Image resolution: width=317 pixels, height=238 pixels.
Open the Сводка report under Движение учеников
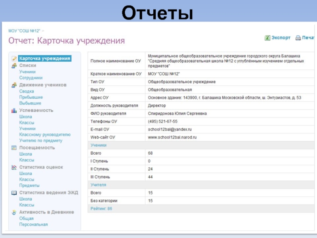click(27, 91)
